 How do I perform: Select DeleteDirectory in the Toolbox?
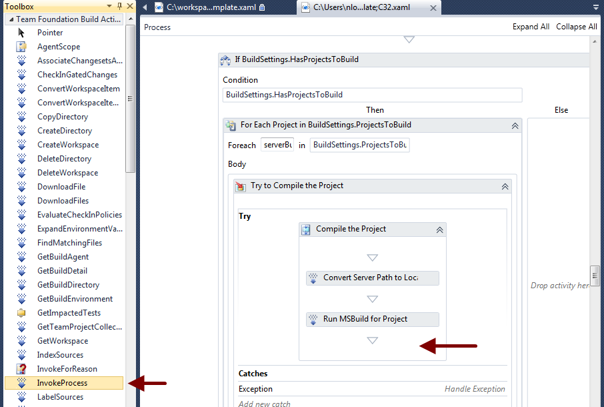tap(64, 159)
